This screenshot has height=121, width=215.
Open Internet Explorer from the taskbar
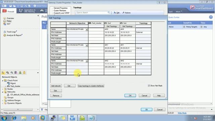(14, 118)
